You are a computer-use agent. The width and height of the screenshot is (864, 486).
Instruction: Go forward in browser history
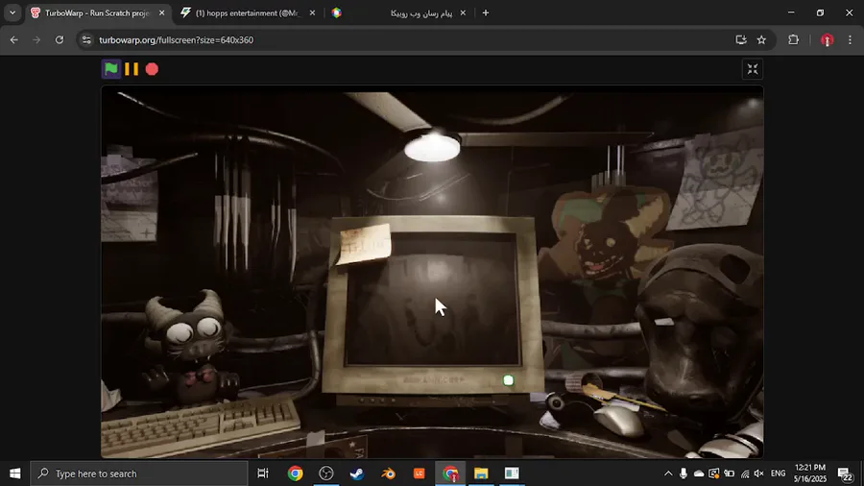click(36, 39)
